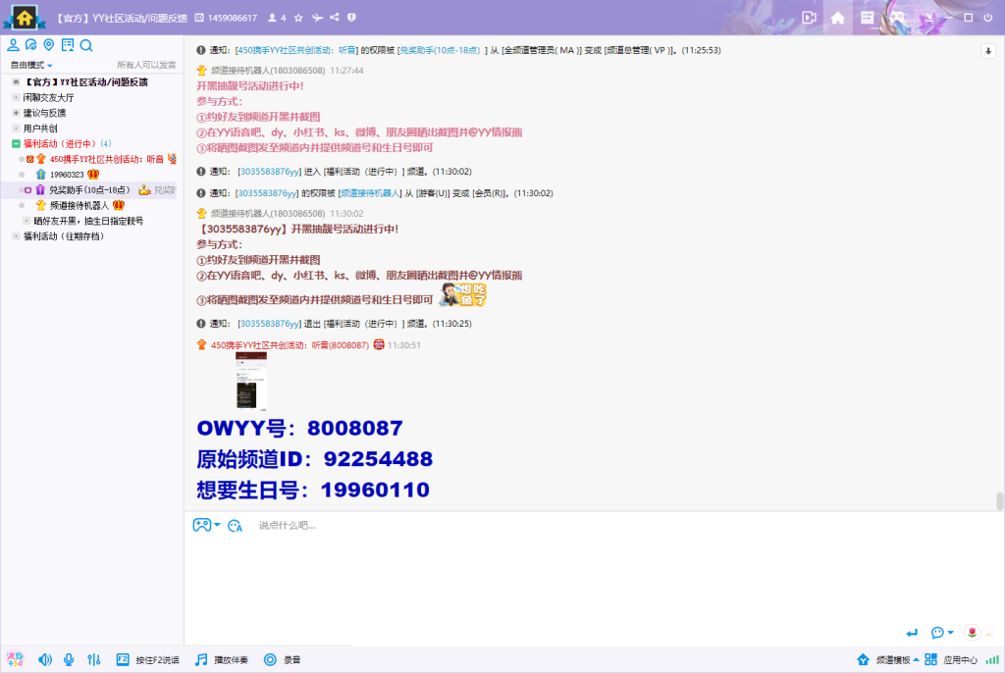The width and height of the screenshot is (1005, 673).
Task: Search the channel with magnifier icon
Action: coord(86,45)
